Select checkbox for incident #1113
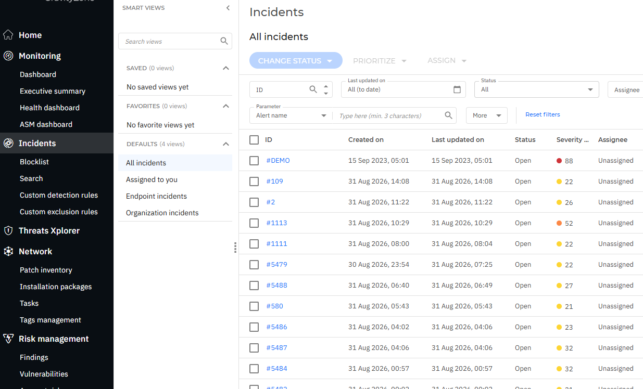Image resolution: width=643 pixels, height=389 pixels. pos(254,223)
